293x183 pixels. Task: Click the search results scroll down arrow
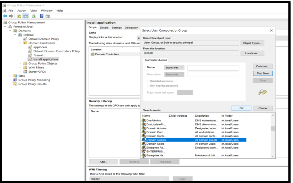point(273,156)
